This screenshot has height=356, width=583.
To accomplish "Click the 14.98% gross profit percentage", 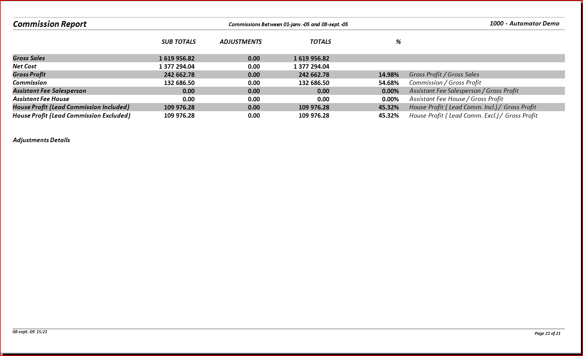I will 388,75.
